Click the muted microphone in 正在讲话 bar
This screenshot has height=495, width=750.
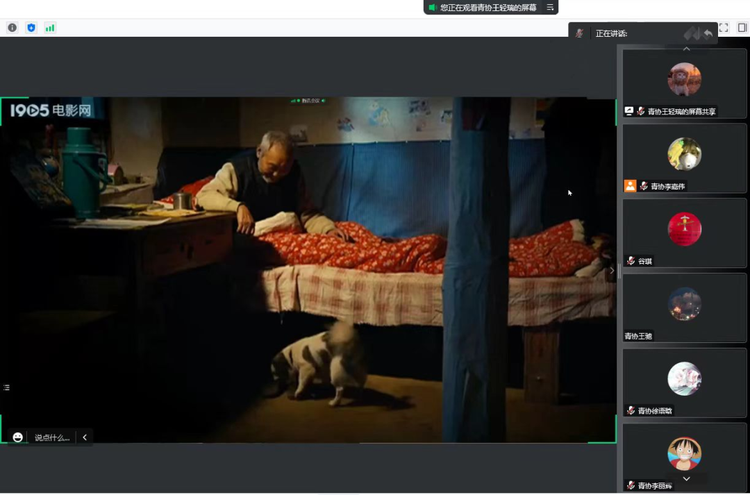coord(579,33)
